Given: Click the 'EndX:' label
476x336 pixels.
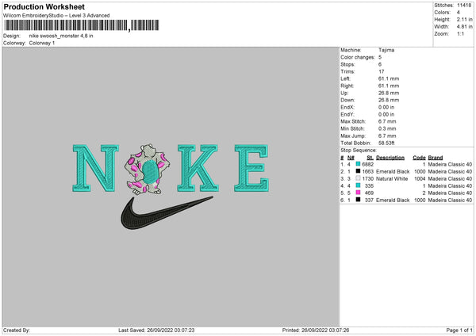Looking at the screenshot, I should [x=347, y=107].
